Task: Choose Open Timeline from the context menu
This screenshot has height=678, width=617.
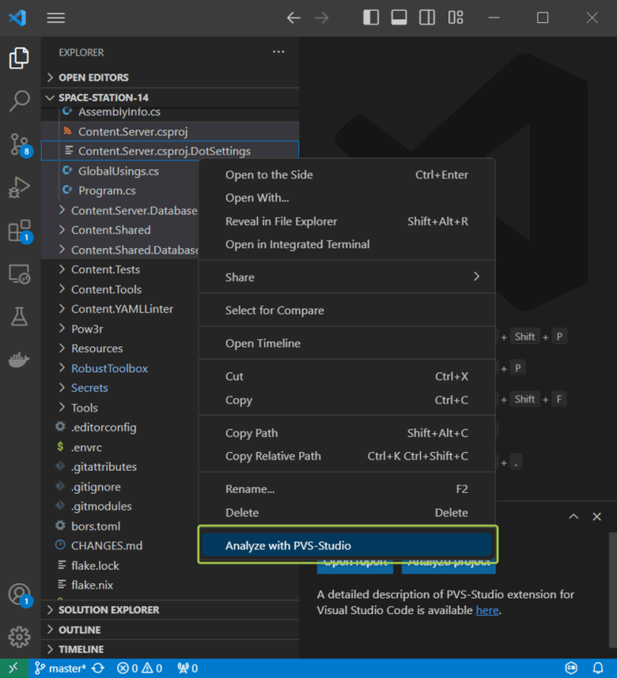Action: click(x=262, y=343)
